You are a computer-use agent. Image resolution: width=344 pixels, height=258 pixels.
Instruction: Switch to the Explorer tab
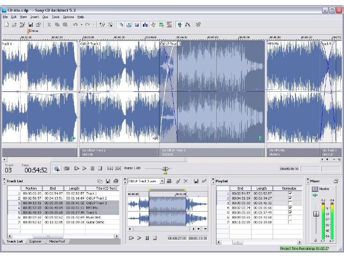35,241
